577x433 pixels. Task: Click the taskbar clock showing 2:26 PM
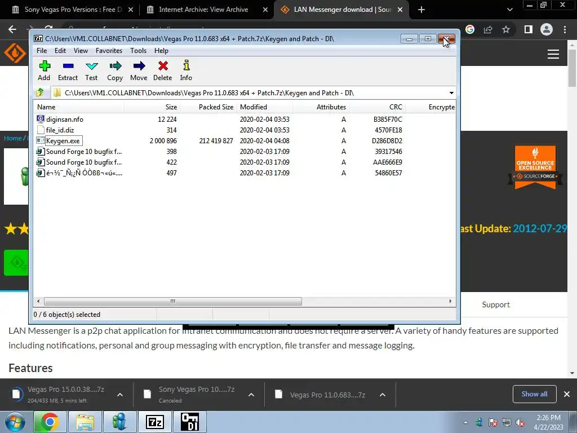549,422
